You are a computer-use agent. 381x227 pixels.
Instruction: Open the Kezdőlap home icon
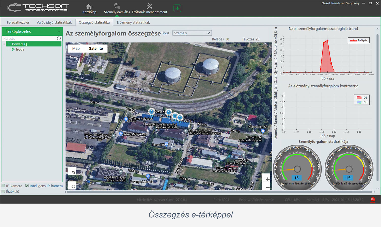pos(89,6)
